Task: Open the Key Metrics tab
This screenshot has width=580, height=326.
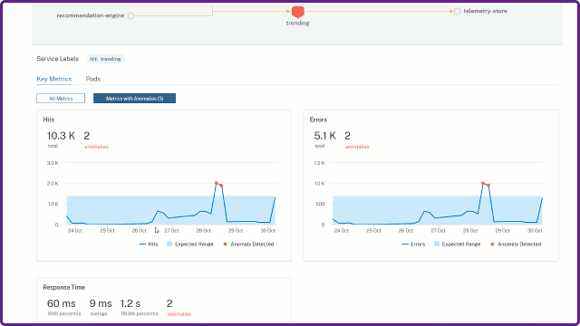Action: (x=54, y=79)
